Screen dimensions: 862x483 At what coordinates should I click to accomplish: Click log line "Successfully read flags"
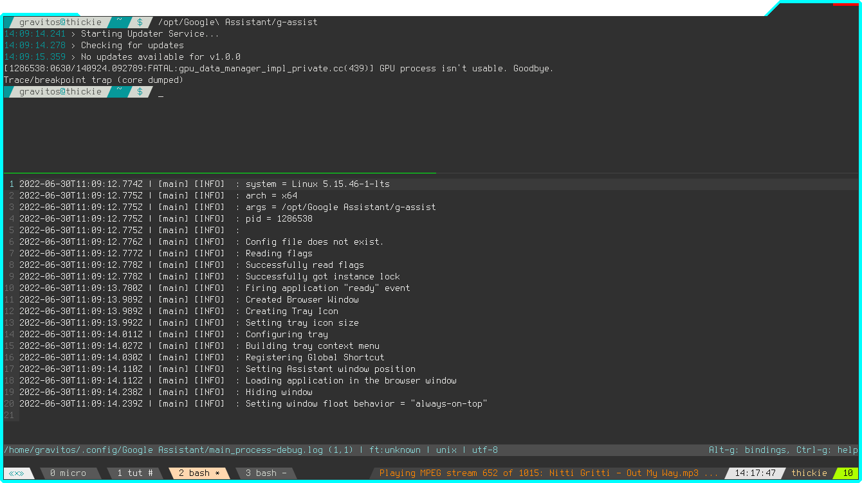[x=305, y=265]
